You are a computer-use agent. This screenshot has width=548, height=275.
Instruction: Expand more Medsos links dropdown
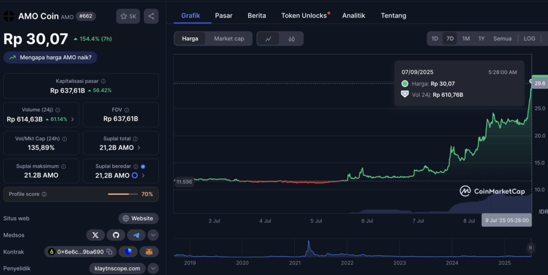pyautogui.click(x=153, y=235)
